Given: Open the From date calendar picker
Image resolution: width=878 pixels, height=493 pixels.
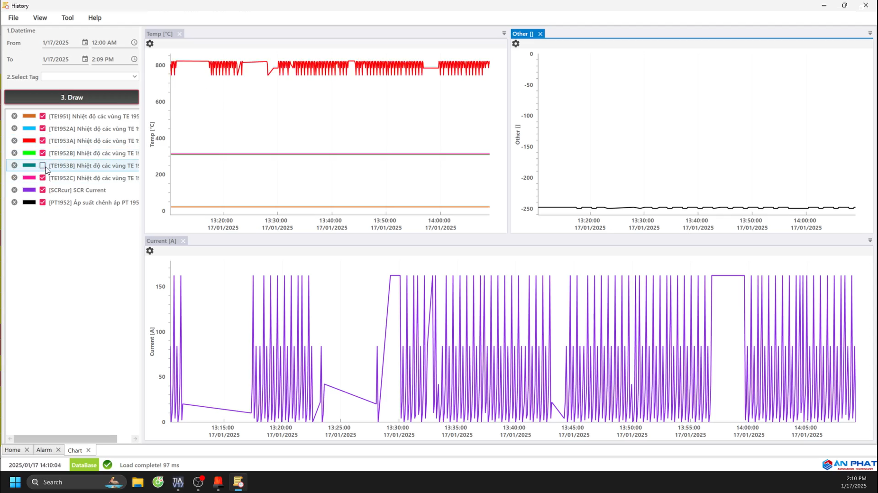Looking at the screenshot, I should point(85,43).
